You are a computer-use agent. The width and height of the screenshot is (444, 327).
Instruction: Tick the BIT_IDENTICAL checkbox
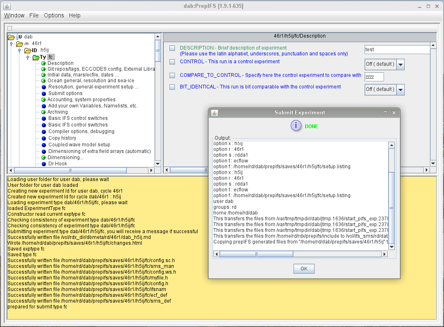tap(172, 87)
